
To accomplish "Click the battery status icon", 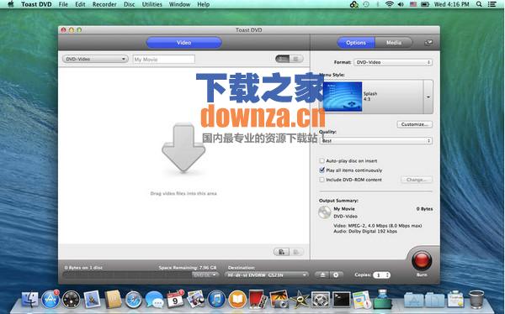I will (425, 4).
